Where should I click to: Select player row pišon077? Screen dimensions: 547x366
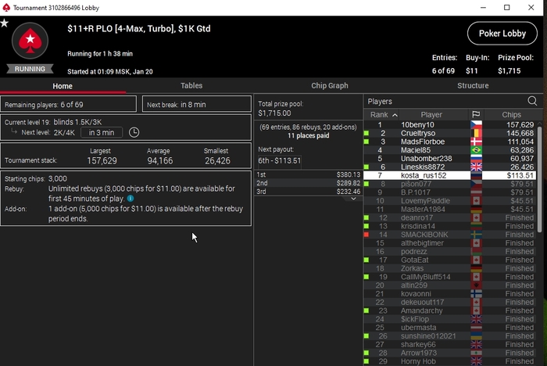(450, 184)
